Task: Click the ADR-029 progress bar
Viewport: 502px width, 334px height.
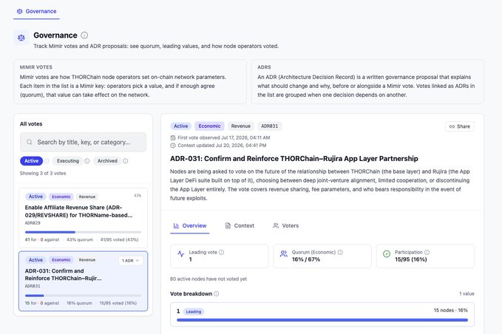Action: coord(84,232)
